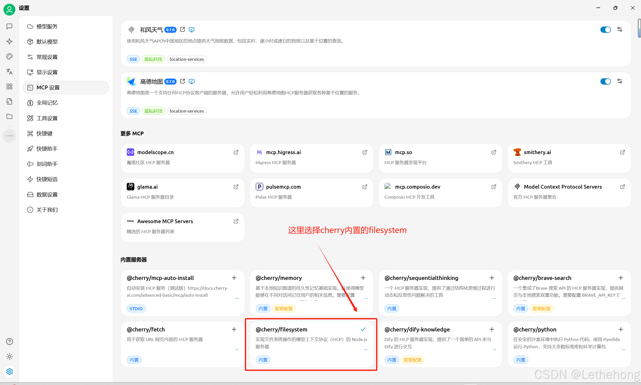Toggle the sun theme icon
Screen dimensions: 641x385
click(9, 356)
